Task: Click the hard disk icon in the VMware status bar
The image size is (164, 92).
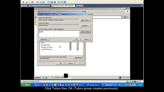Action: (x=130, y=82)
